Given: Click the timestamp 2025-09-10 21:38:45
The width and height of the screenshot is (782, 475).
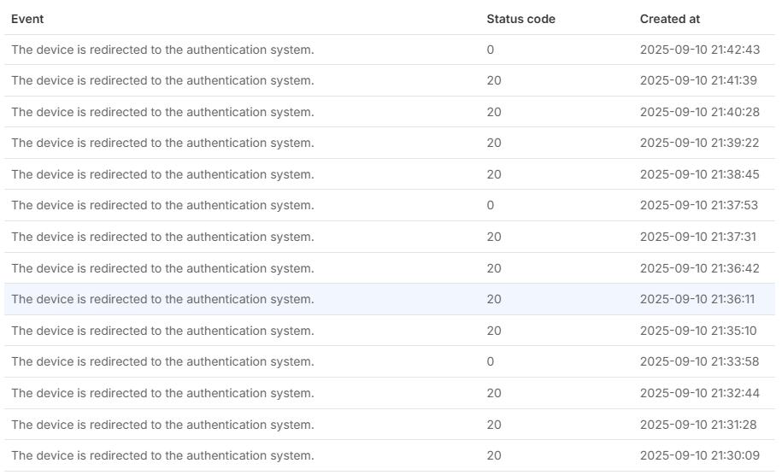Looking at the screenshot, I should pyautogui.click(x=699, y=174).
